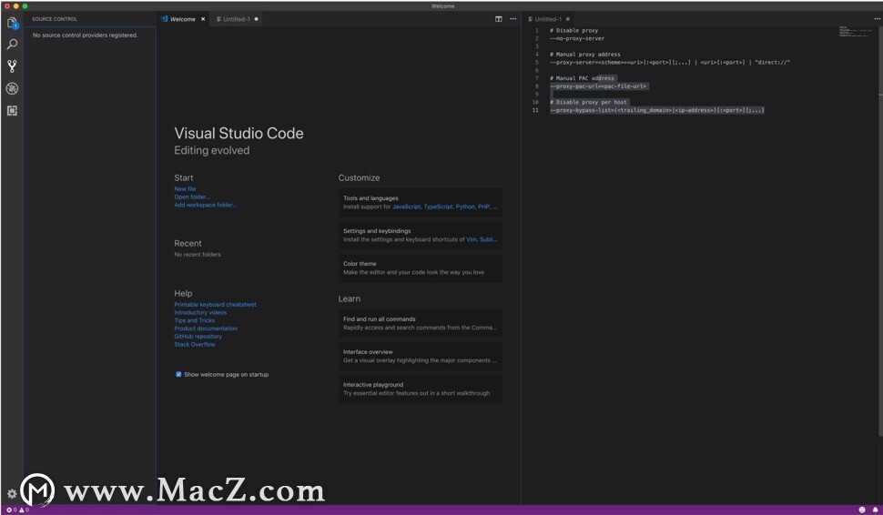The height and width of the screenshot is (515, 883).
Task: Open the Debug view icon
Action: click(x=12, y=88)
